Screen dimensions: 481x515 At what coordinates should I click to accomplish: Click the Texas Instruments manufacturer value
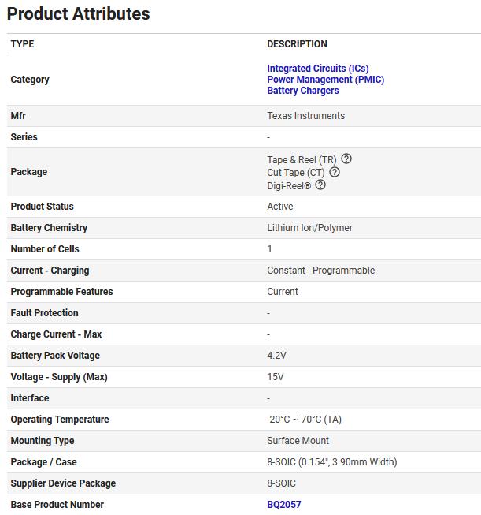tap(305, 116)
